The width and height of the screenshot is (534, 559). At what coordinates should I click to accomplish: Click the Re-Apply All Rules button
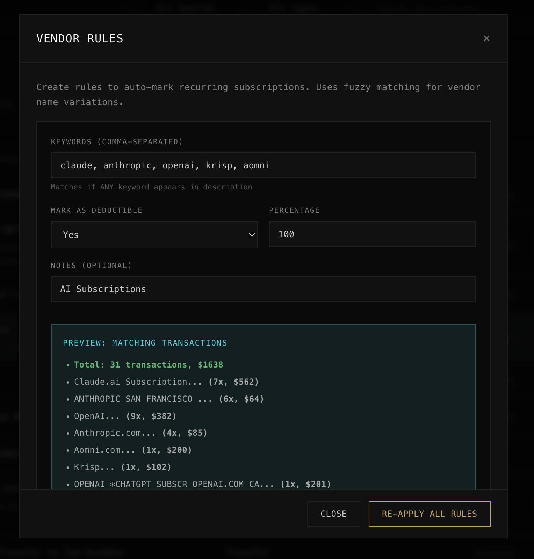(x=429, y=514)
